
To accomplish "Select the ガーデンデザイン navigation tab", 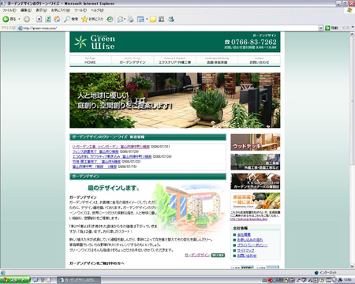I will pos(133,61).
